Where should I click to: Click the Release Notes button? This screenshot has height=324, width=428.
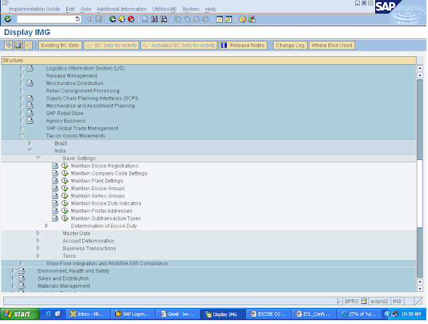pos(243,46)
